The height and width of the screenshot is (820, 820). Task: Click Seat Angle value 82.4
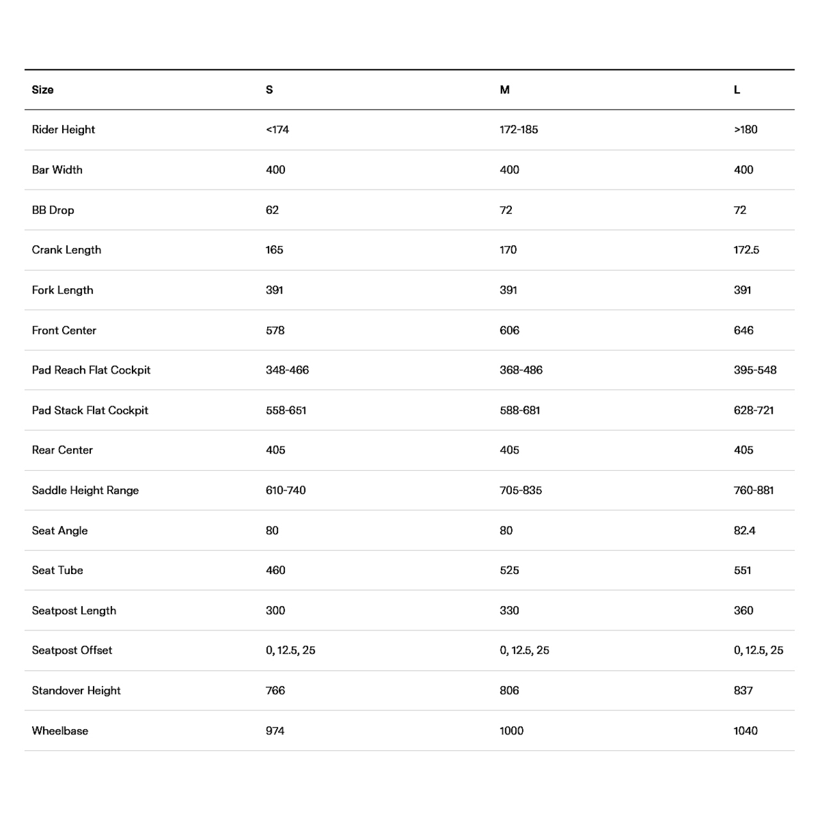click(744, 530)
